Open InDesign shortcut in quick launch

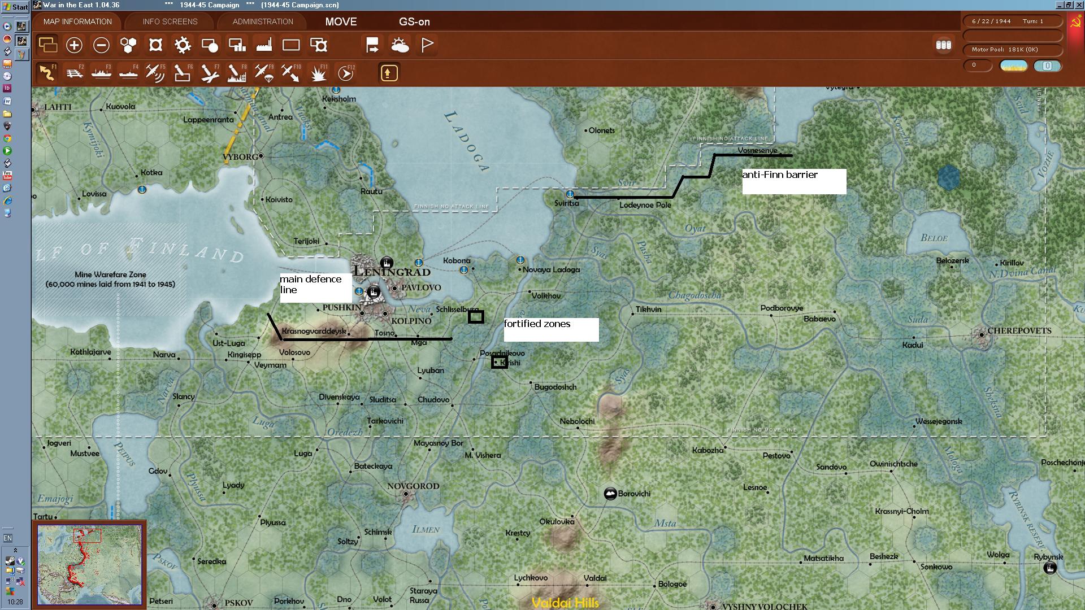[7, 88]
